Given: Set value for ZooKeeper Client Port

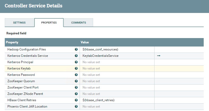Looking at the screenshot, I should (x=117, y=87).
